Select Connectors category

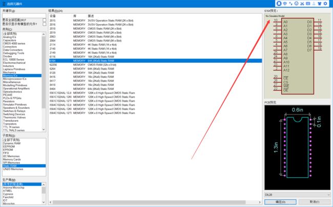[x=10, y=47]
